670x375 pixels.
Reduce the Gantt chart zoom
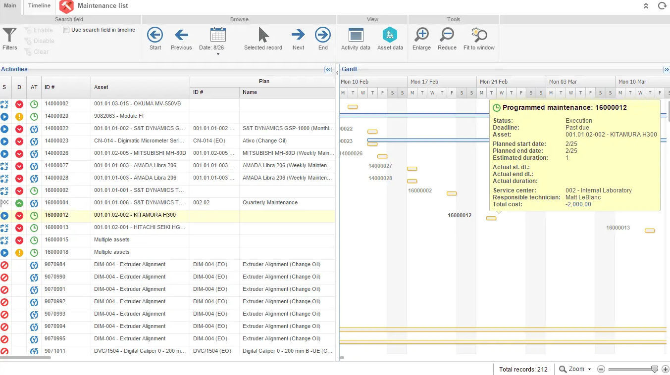click(x=446, y=39)
